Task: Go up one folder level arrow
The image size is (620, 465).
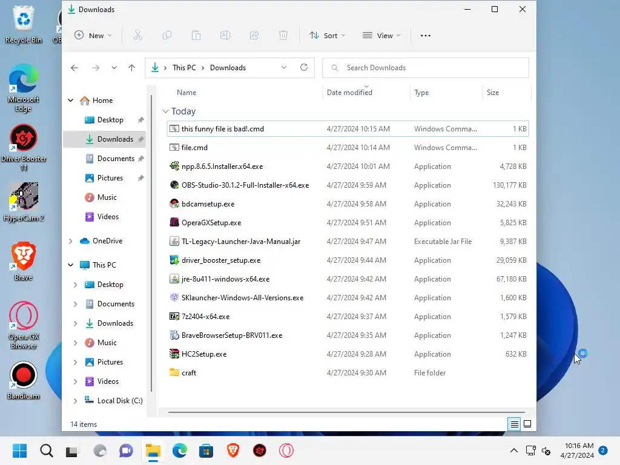Action: pyautogui.click(x=131, y=68)
